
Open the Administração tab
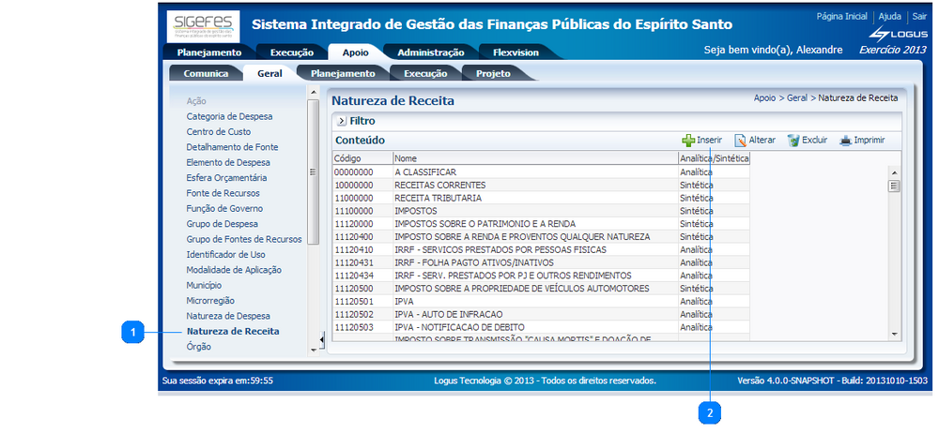click(430, 52)
